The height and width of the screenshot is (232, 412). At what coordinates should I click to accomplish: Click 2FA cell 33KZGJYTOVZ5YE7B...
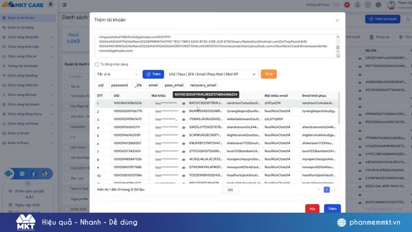(206, 127)
